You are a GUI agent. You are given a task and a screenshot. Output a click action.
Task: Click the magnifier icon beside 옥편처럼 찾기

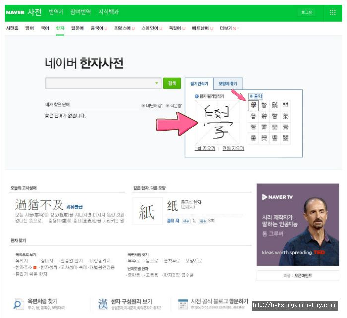18,304
